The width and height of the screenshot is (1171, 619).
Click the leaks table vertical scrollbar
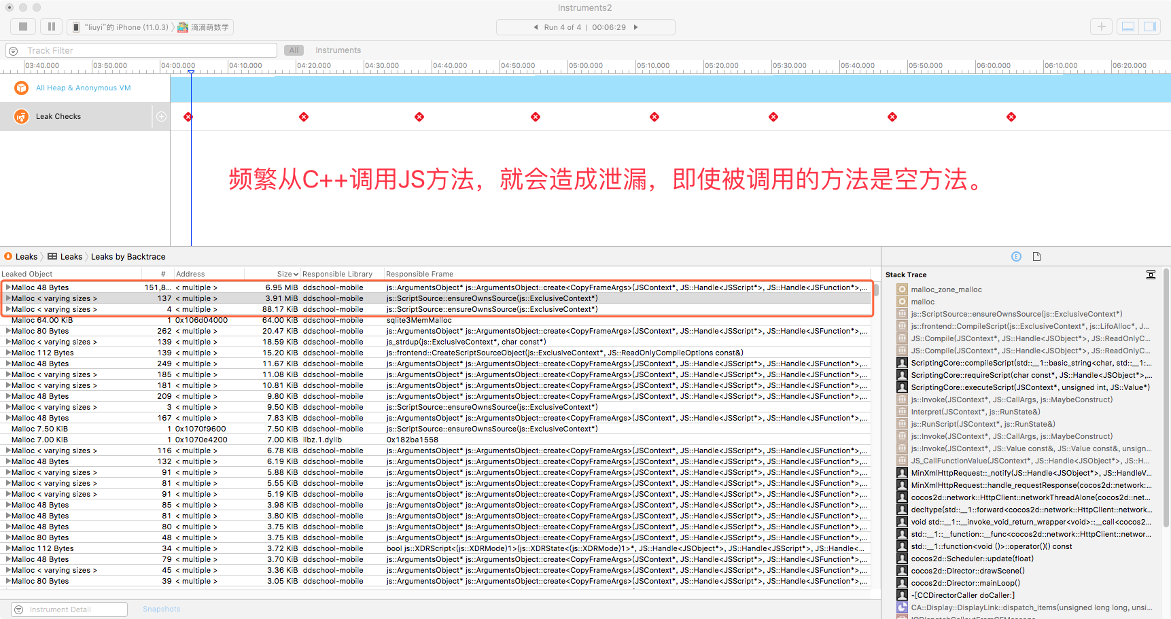pos(876,291)
